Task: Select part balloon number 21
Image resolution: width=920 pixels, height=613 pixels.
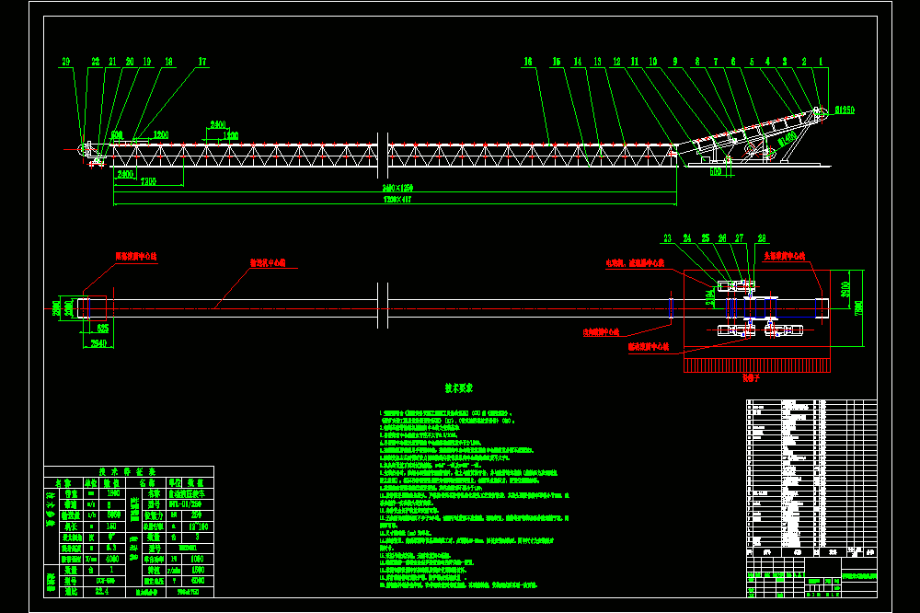Action: click(x=112, y=62)
